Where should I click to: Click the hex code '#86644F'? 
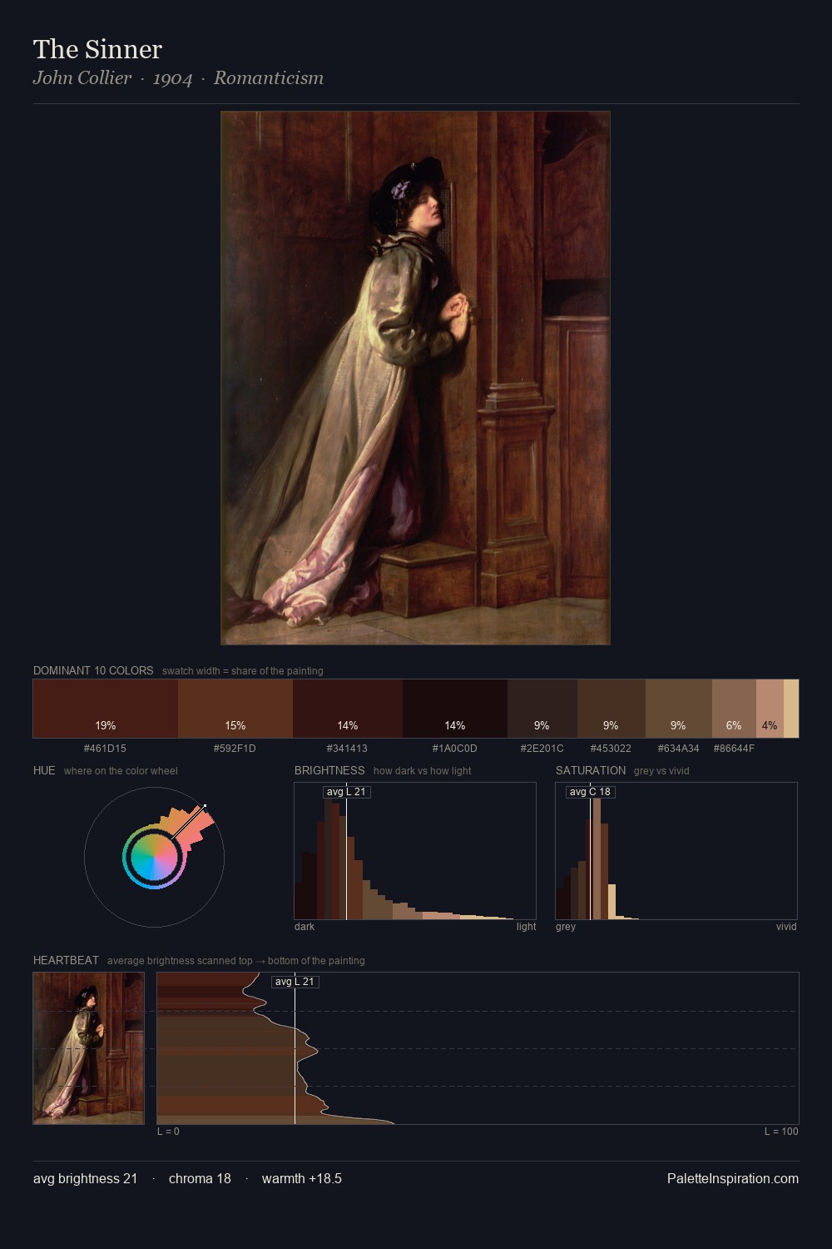click(x=734, y=749)
